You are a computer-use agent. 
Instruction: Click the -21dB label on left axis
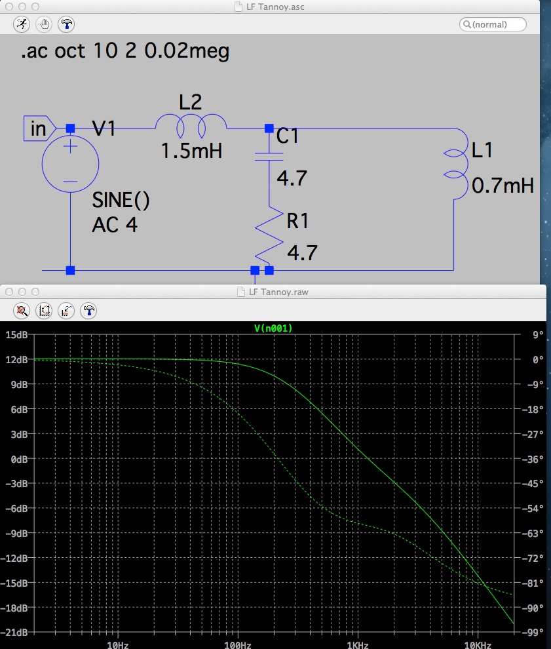point(14,633)
